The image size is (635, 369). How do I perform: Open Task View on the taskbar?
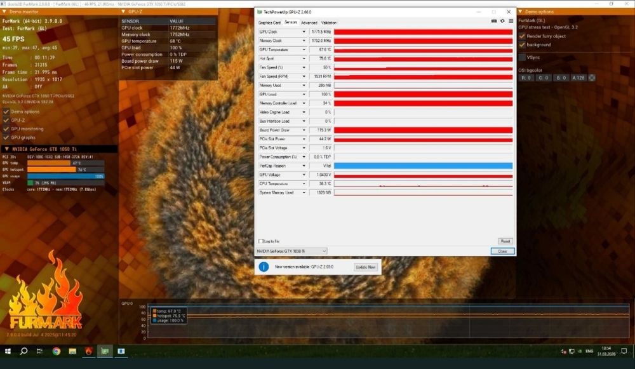pos(39,351)
